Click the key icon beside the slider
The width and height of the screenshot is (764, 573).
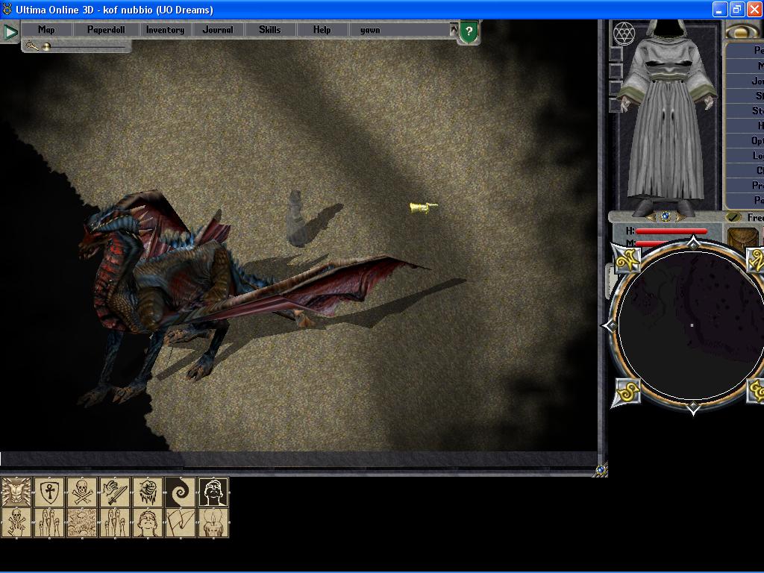[31, 46]
